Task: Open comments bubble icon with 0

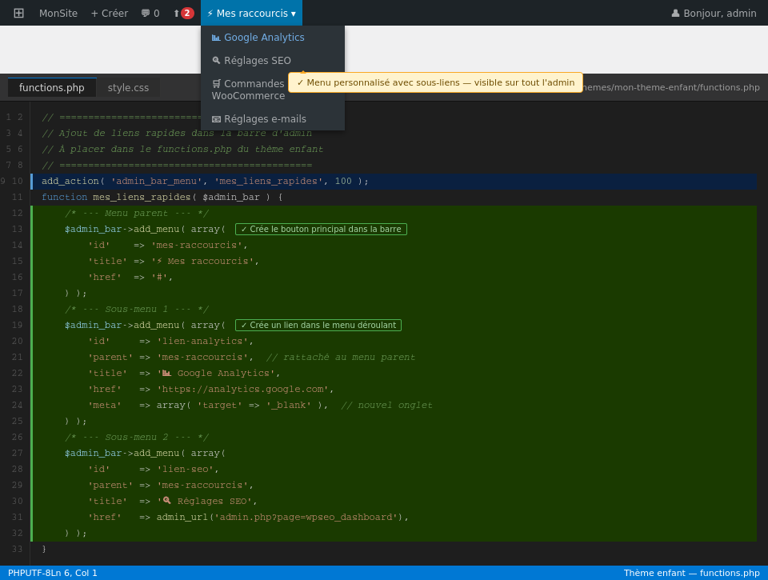Action: 150,14
